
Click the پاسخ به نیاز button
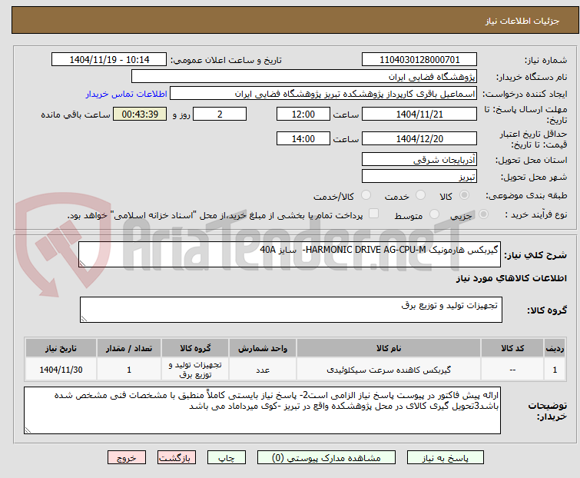pyautogui.click(x=446, y=458)
